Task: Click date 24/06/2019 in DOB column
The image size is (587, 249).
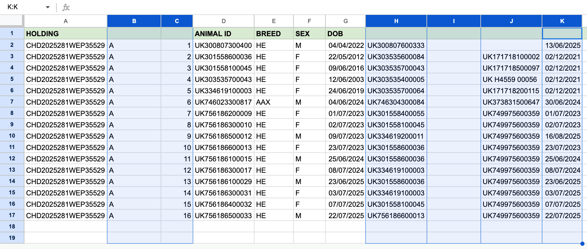Action: tap(346, 90)
